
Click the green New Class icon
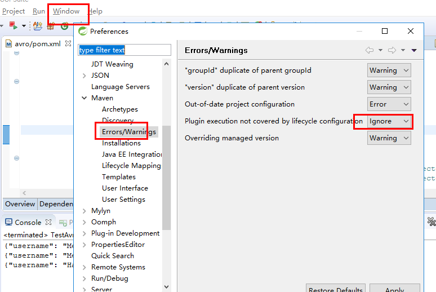tap(65, 26)
